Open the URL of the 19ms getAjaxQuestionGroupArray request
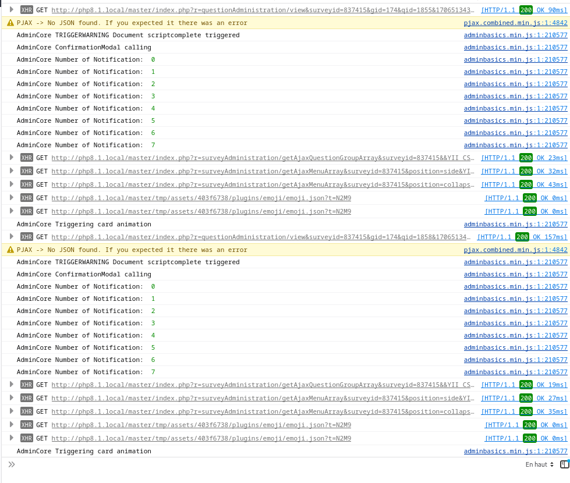 click(x=263, y=385)
